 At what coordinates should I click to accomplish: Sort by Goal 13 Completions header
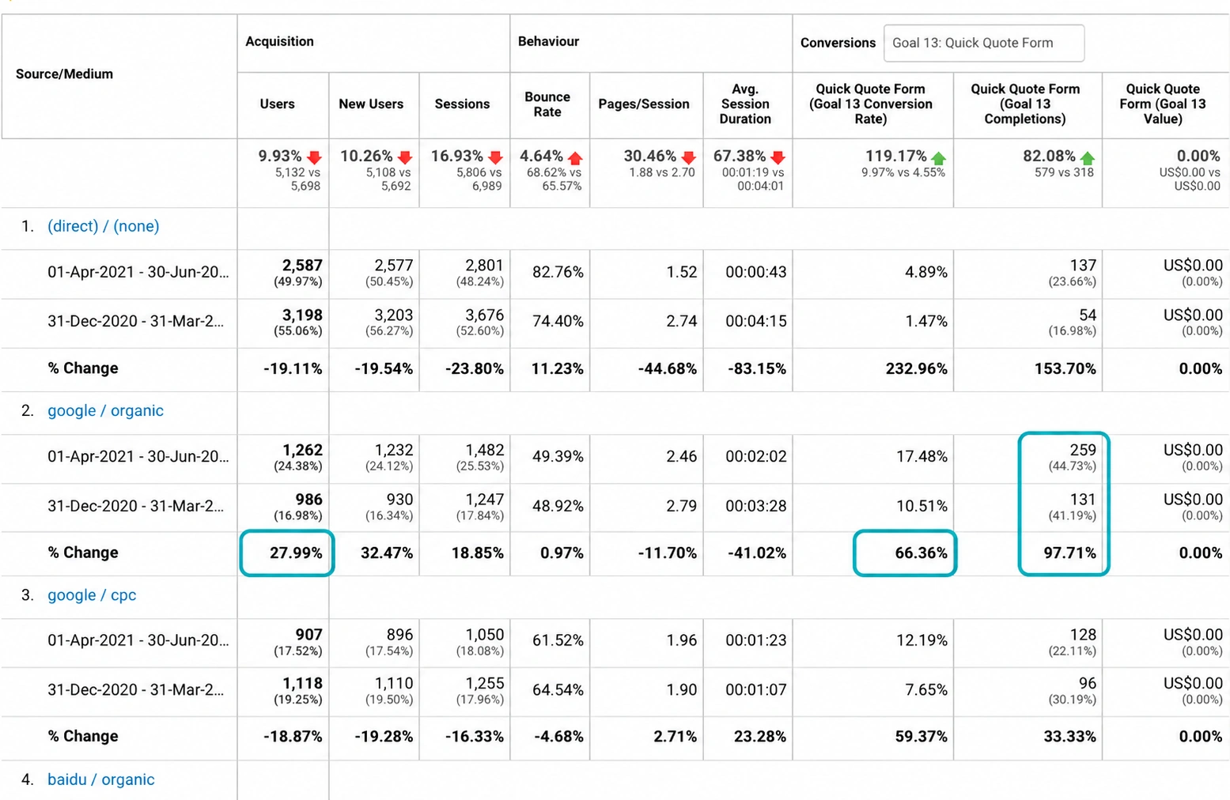(1025, 104)
